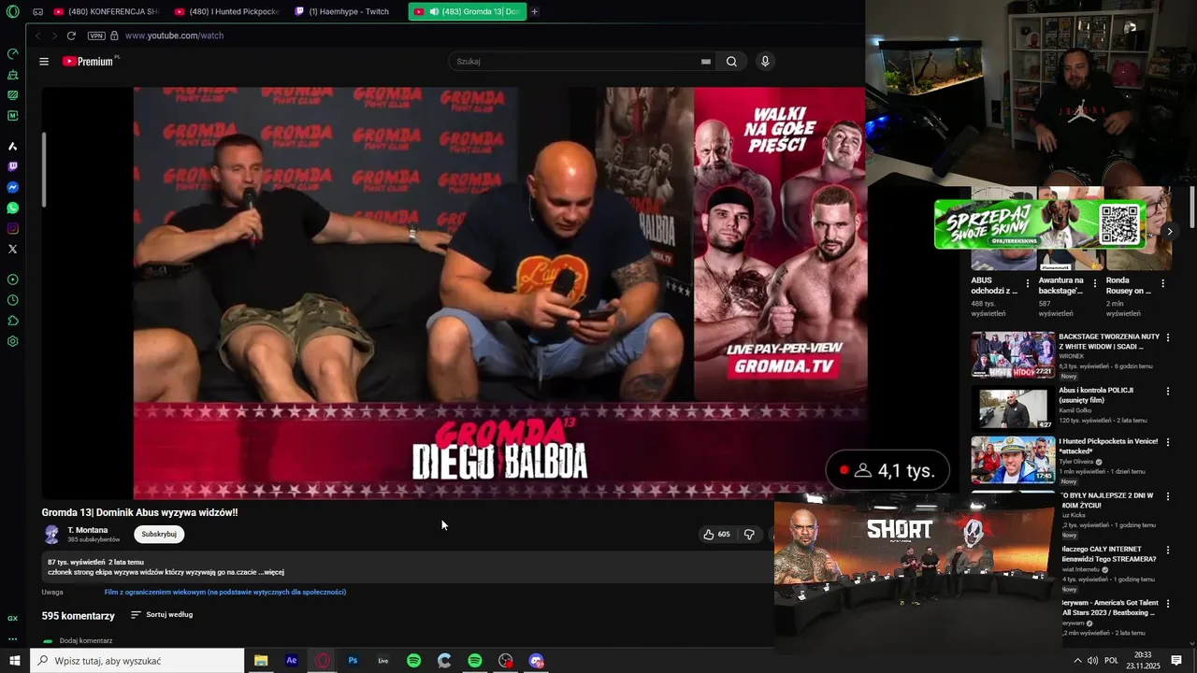Switch to I Hunted Pickpockets tab

click(x=225, y=12)
